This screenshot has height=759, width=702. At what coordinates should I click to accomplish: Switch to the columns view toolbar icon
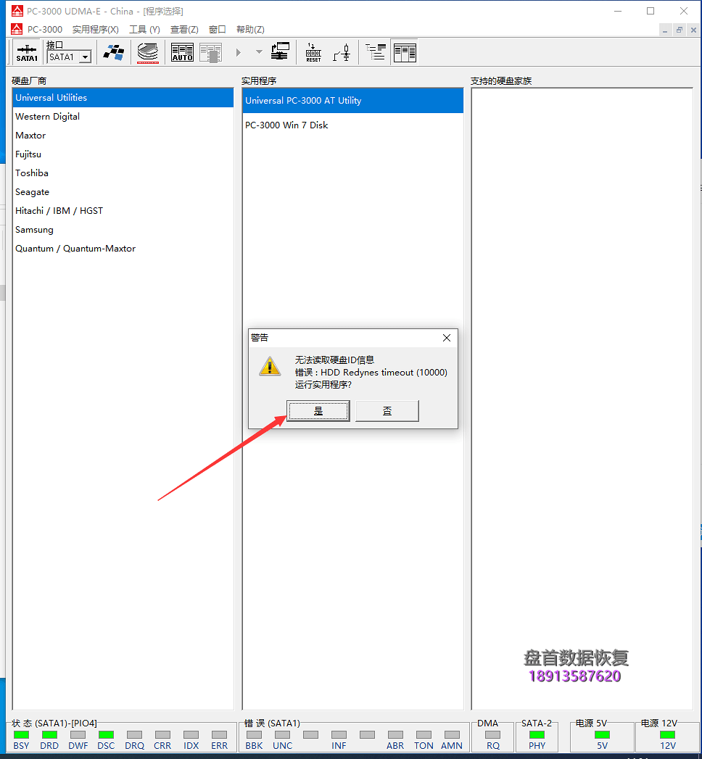pyautogui.click(x=405, y=52)
